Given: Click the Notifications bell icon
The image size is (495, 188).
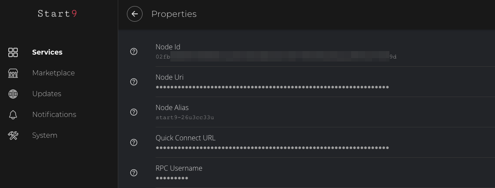Looking at the screenshot, I should click(x=13, y=115).
